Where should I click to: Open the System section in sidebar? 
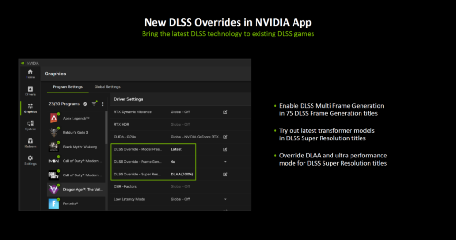pyautogui.click(x=30, y=125)
